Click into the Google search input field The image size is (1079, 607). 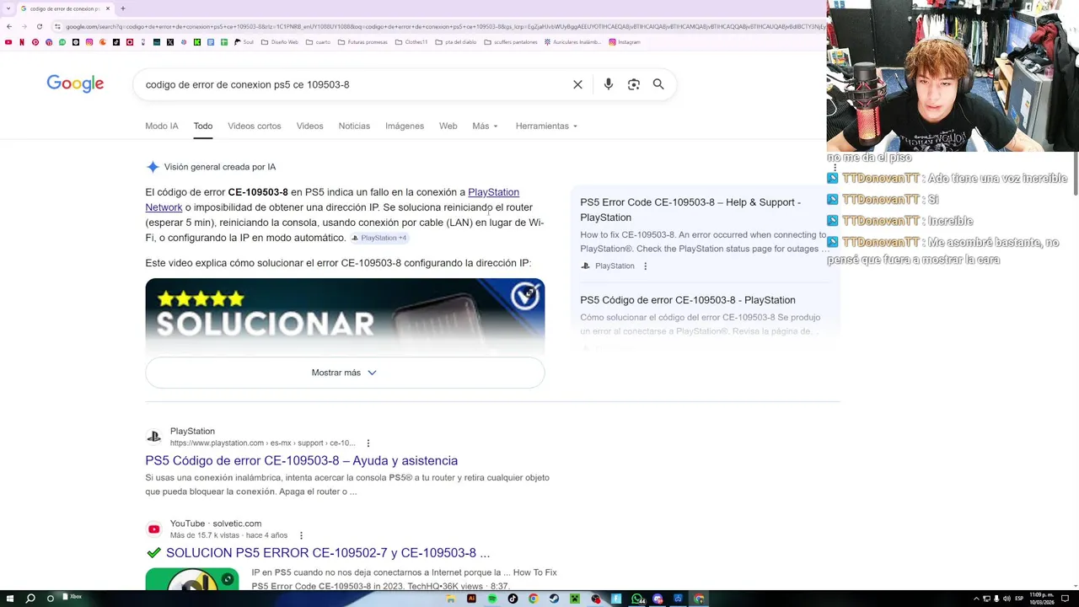pos(354,84)
